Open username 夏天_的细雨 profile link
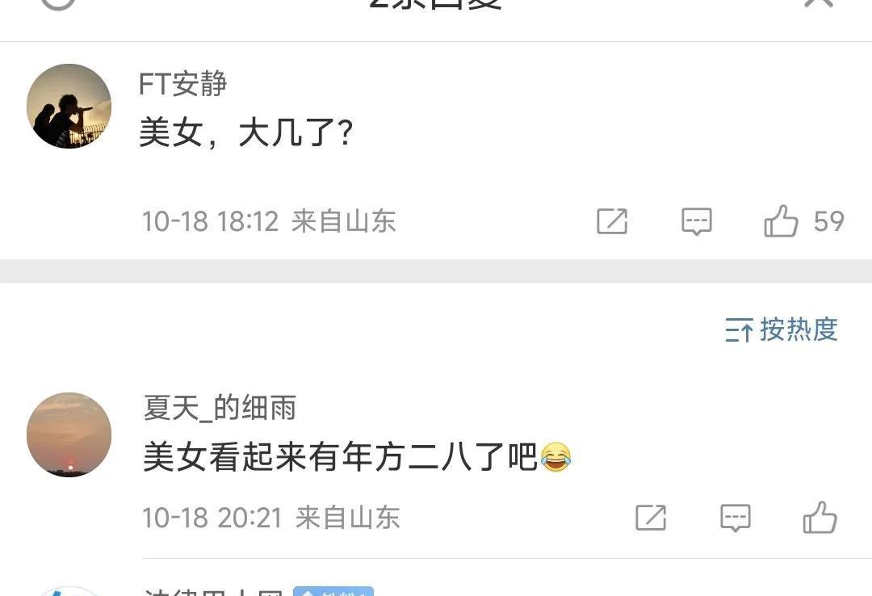This screenshot has height=596, width=872. tap(220, 407)
